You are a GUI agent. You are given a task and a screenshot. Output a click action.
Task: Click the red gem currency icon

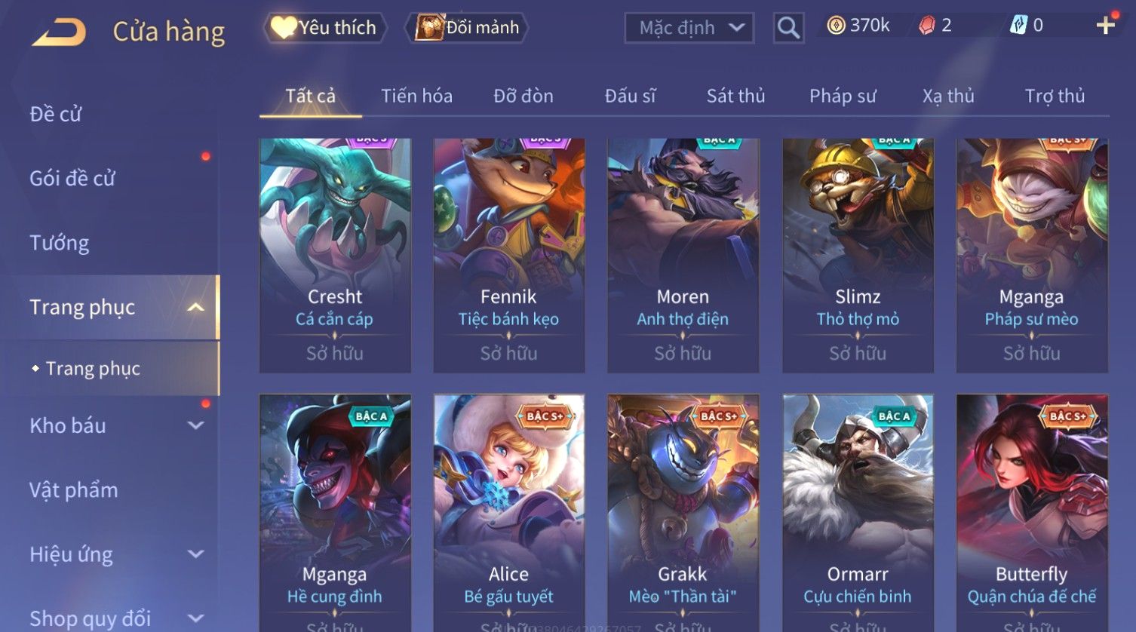927,26
